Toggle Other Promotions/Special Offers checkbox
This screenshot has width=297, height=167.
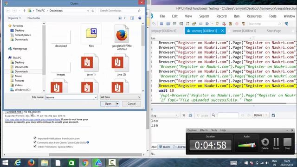point(35,146)
